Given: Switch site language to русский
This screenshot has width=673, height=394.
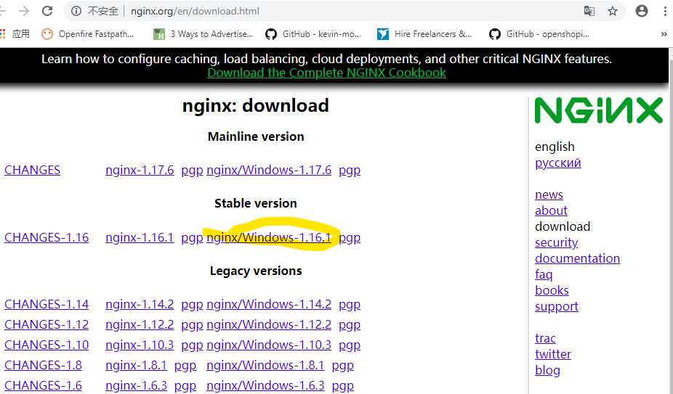Looking at the screenshot, I should tap(558, 163).
